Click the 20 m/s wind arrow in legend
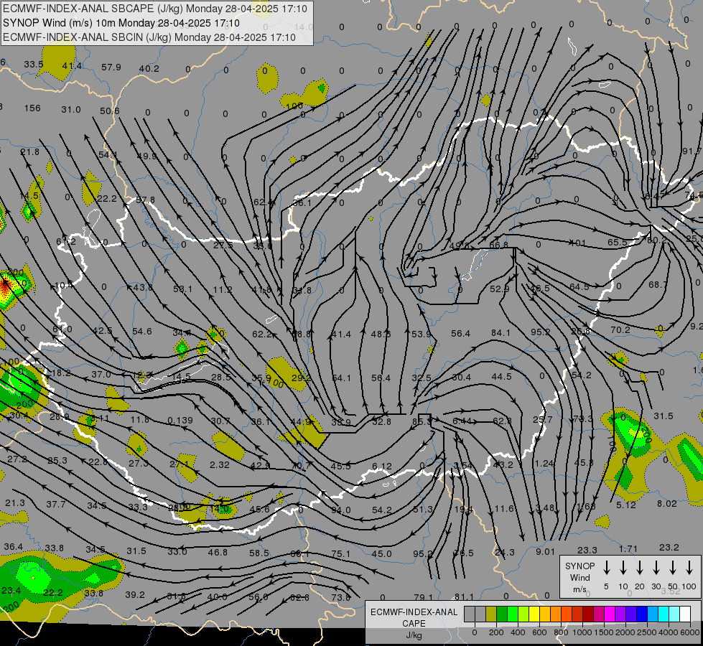This screenshot has height=646, width=703. (640, 568)
